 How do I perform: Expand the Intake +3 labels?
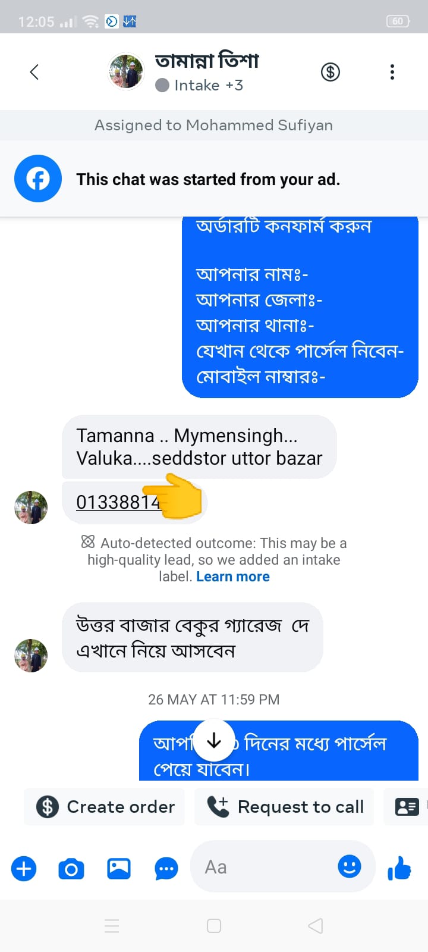(x=199, y=86)
